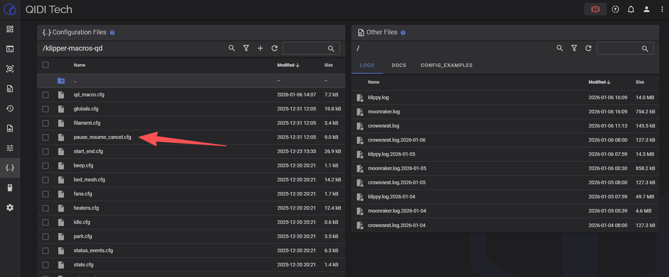Image resolution: width=669 pixels, height=277 pixels.
Task: Open the user account icon
Action: [x=646, y=10]
